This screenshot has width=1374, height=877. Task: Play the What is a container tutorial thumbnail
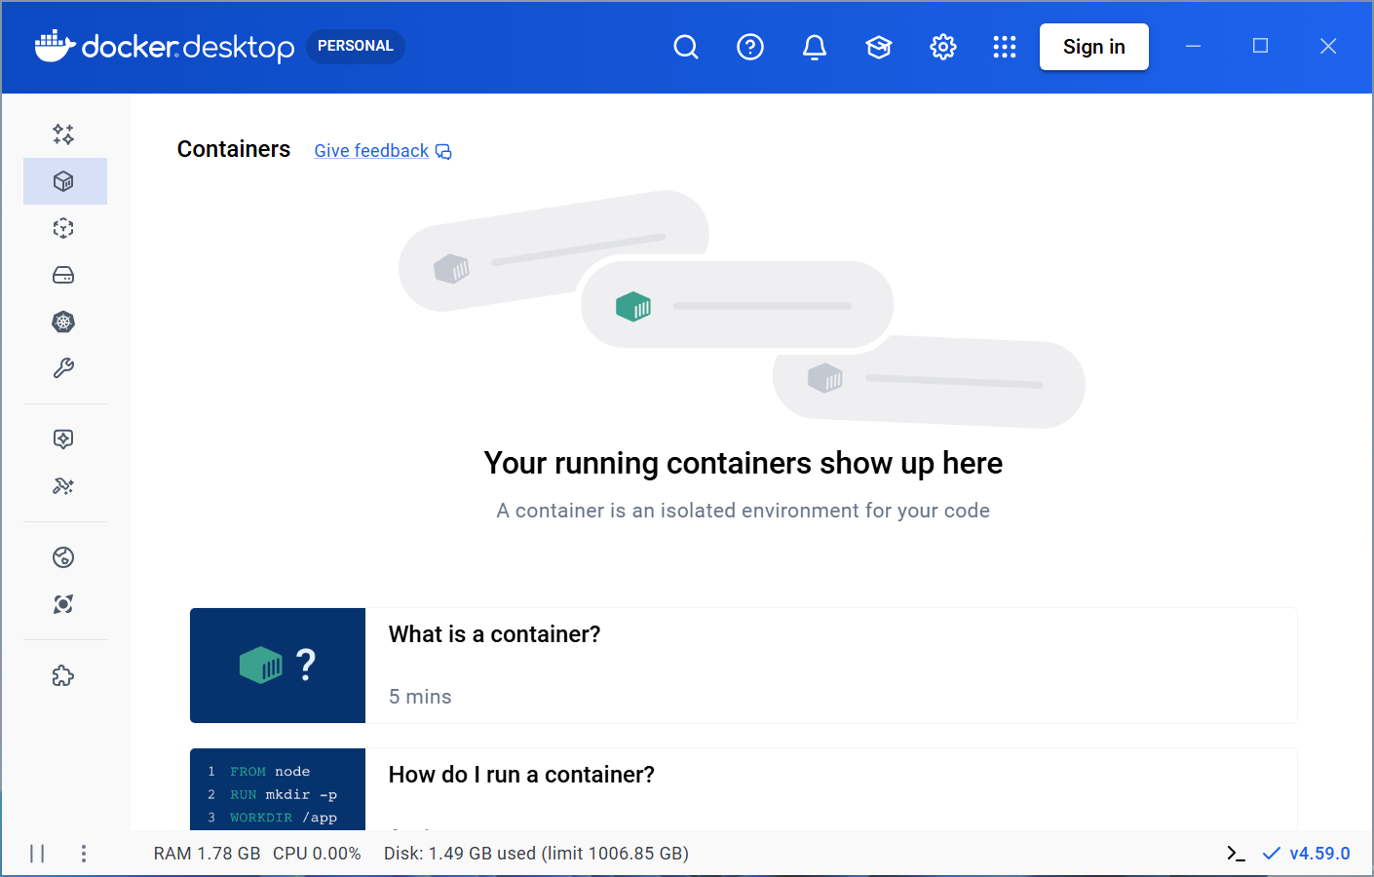278,666
